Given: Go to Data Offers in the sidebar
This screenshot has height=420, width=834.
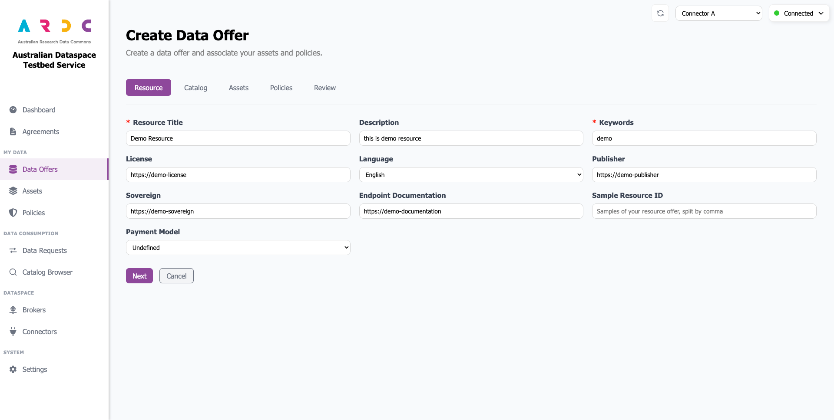Looking at the screenshot, I should [x=54, y=169].
